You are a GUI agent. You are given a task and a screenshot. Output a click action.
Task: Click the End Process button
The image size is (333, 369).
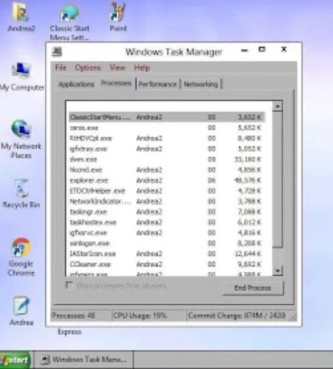[x=253, y=288]
